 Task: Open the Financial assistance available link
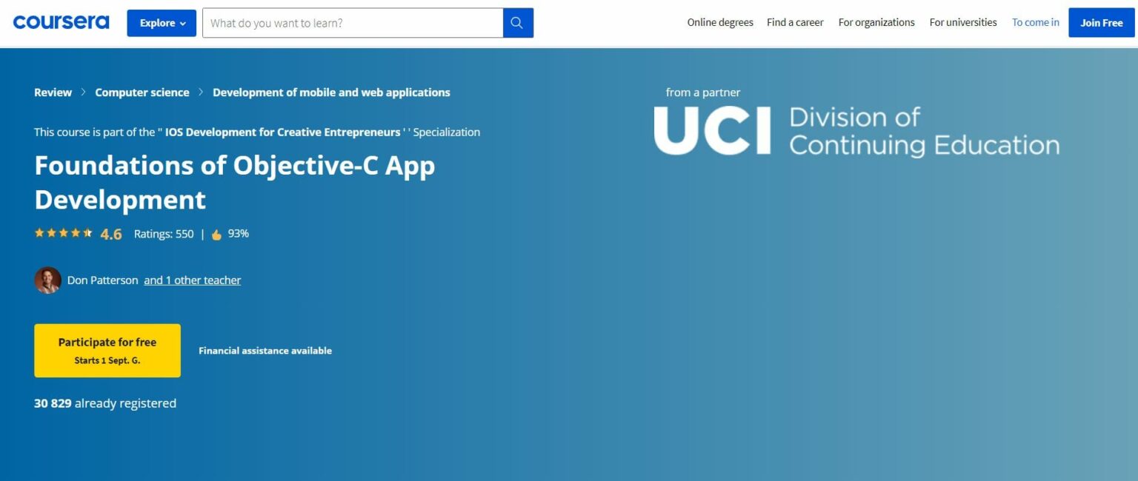point(264,351)
